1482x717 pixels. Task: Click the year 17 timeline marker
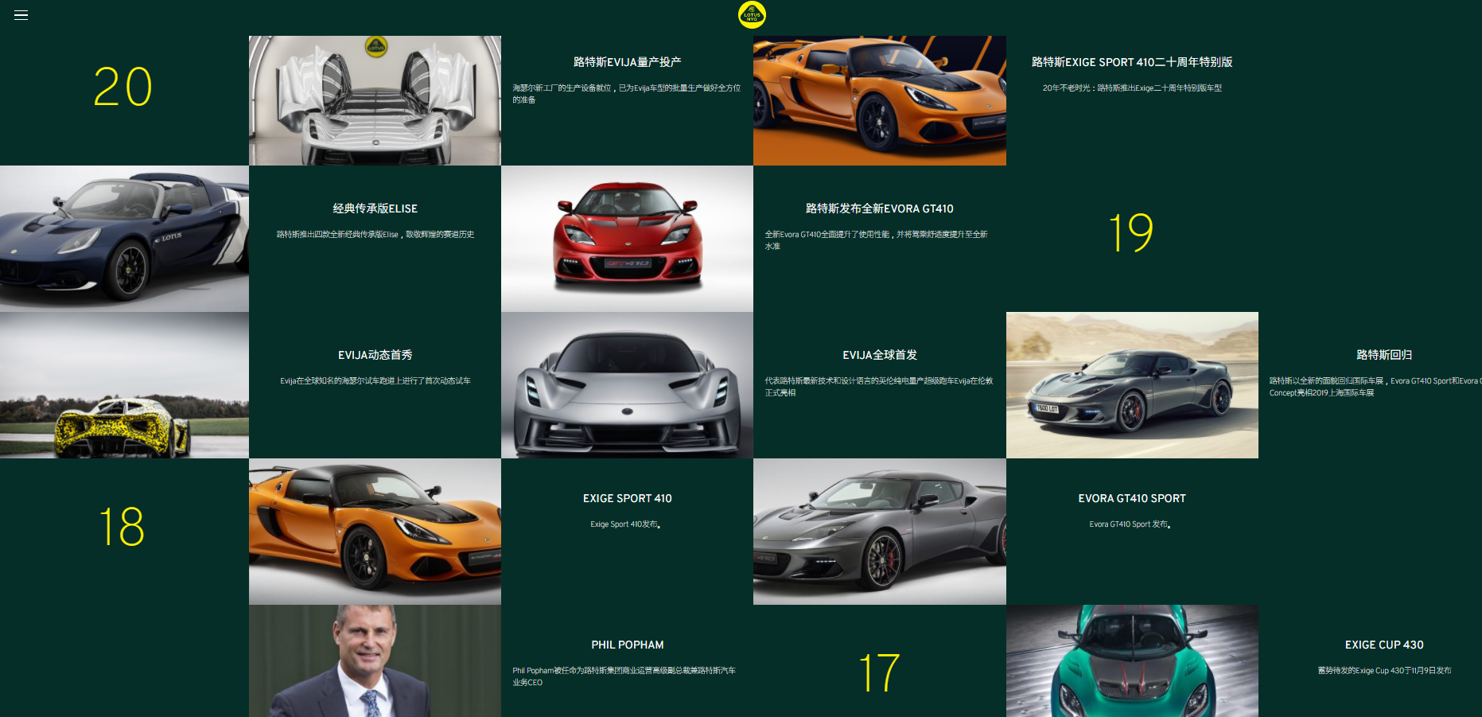click(879, 673)
